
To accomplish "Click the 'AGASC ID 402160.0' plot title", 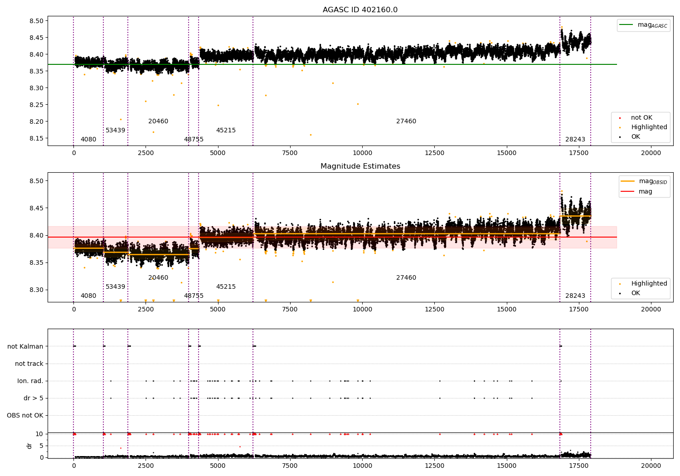I will [x=360, y=10].
